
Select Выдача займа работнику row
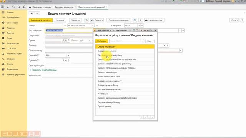click(x=125, y=102)
